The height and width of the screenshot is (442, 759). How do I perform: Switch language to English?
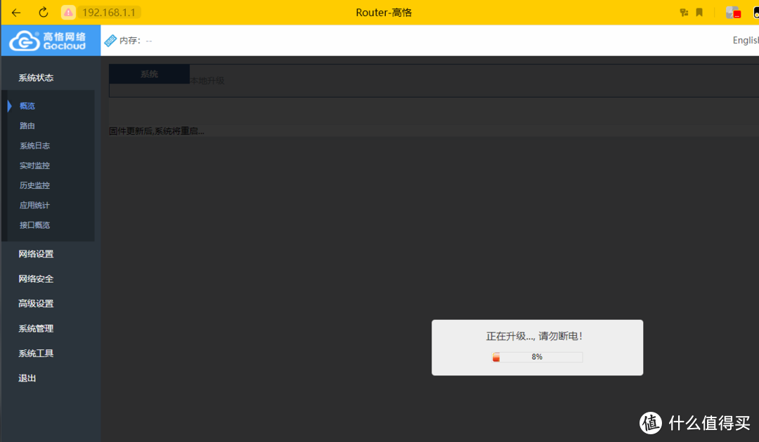pyautogui.click(x=745, y=41)
